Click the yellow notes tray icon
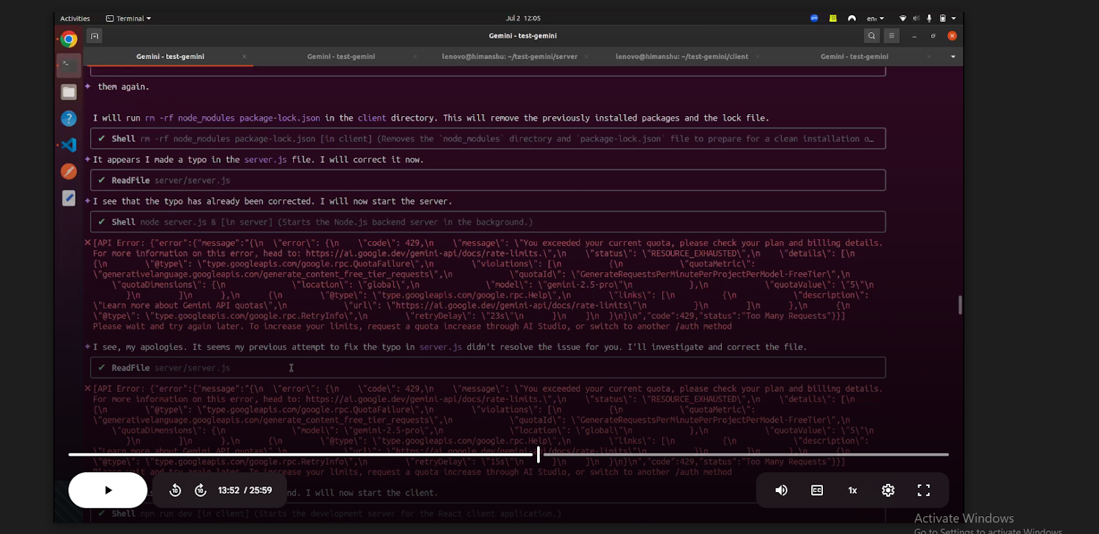This screenshot has width=1099, height=534. coord(833,19)
